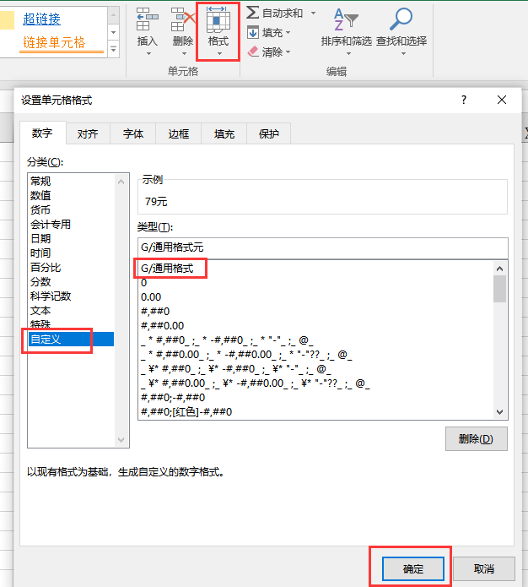Screen dimensions: 528x587
Task: Expand the 清除 dropdown arrow
Action: (288, 52)
